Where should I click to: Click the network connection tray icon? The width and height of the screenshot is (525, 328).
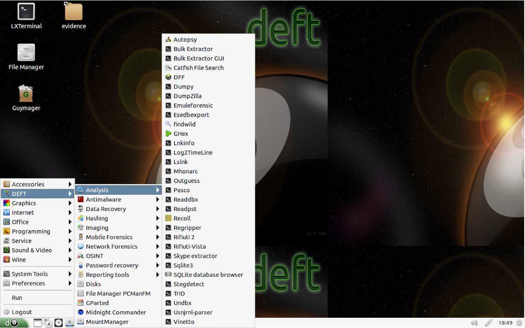coord(489,323)
